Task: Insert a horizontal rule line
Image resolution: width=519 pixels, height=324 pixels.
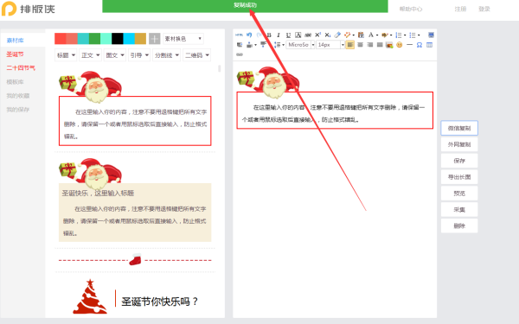Action: (409, 45)
